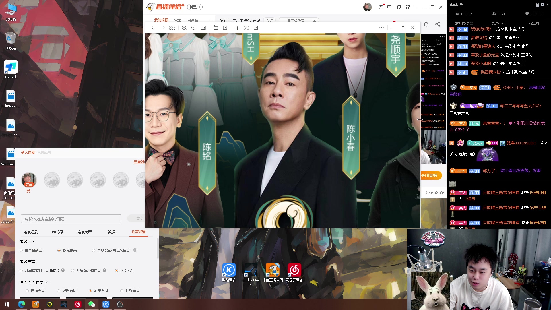Open 我的场景 scene tab
The width and height of the screenshot is (551, 310).
[x=161, y=20]
